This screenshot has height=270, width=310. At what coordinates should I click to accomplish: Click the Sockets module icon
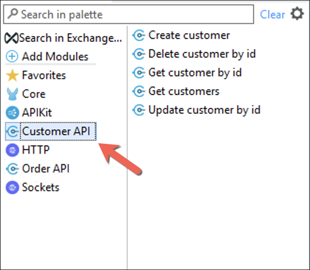[x=12, y=187]
